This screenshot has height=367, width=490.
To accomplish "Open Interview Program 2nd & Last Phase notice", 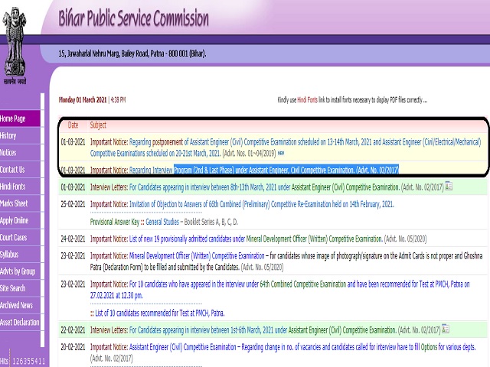I will pyautogui.click(x=263, y=170).
